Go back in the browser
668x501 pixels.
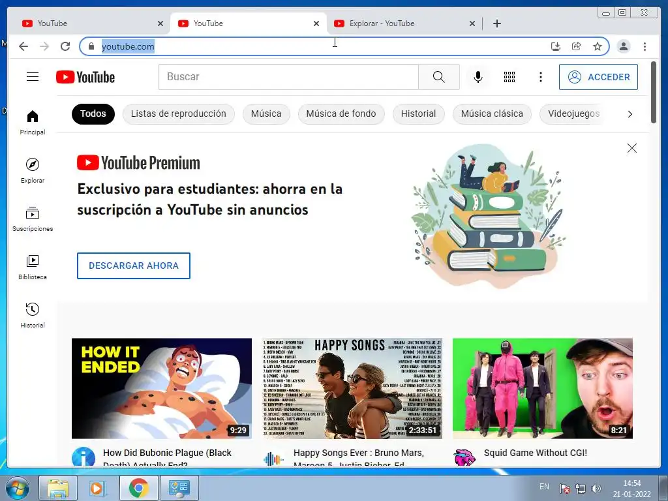(23, 46)
